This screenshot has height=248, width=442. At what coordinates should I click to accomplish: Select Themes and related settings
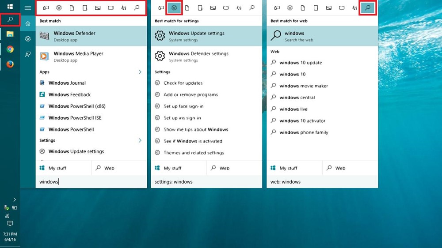[x=206, y=153]
